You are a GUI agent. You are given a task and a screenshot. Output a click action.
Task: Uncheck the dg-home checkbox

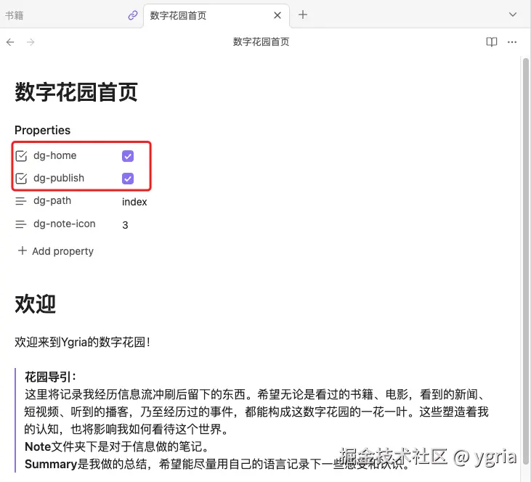click(x=128, y=156)
